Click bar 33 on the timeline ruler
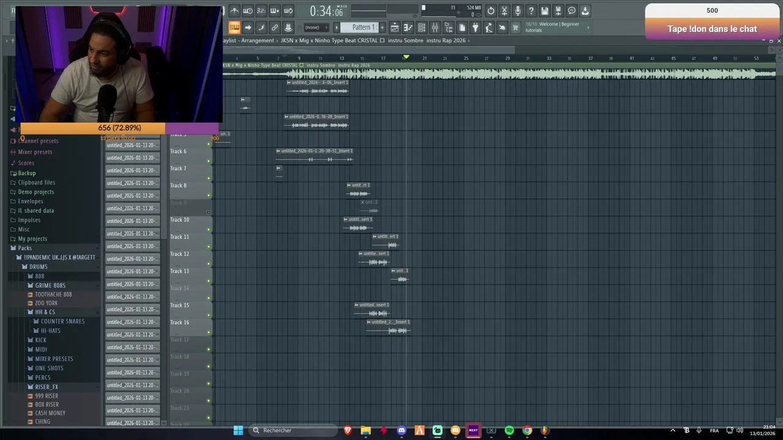This screenshot has width=783, height=440. (549, 59)
